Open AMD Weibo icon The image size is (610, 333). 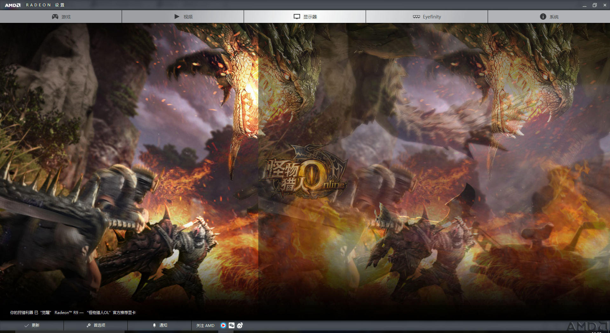[240, 325]
